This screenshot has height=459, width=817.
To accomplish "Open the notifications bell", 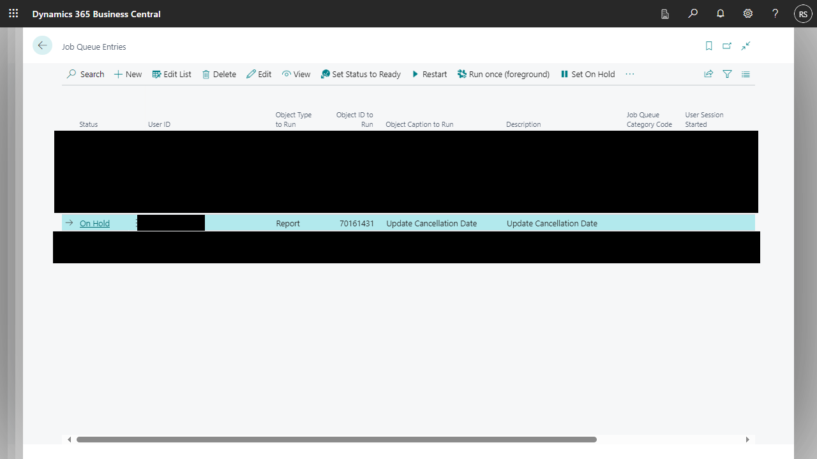I will coord(721,13).
